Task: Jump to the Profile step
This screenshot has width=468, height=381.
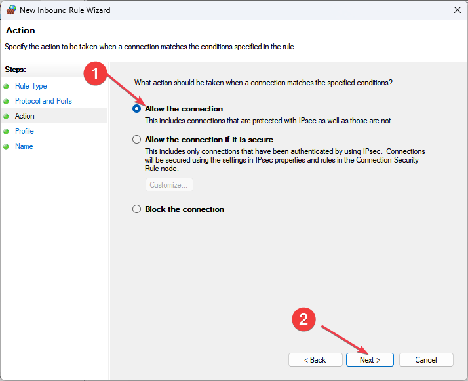Action: (x=24, y=131)
